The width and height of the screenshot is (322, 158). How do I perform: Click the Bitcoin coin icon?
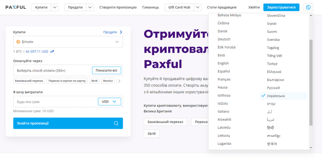click(18, 42)
